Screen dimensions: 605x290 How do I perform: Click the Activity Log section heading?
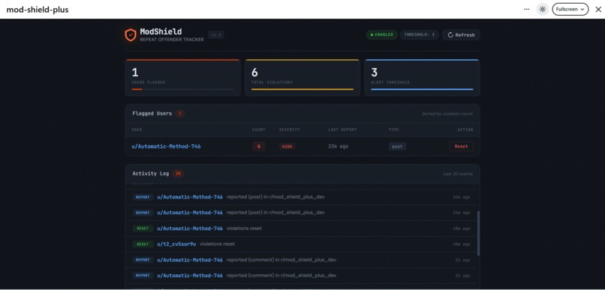pyautogui.click(x=150, y=174)
